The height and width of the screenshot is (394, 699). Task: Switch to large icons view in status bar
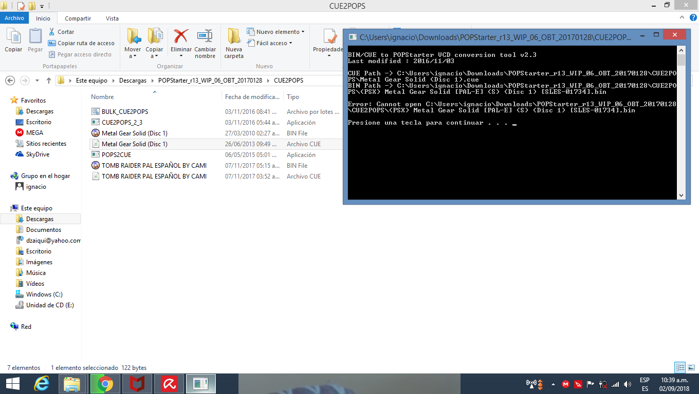(x=690, y=367)
